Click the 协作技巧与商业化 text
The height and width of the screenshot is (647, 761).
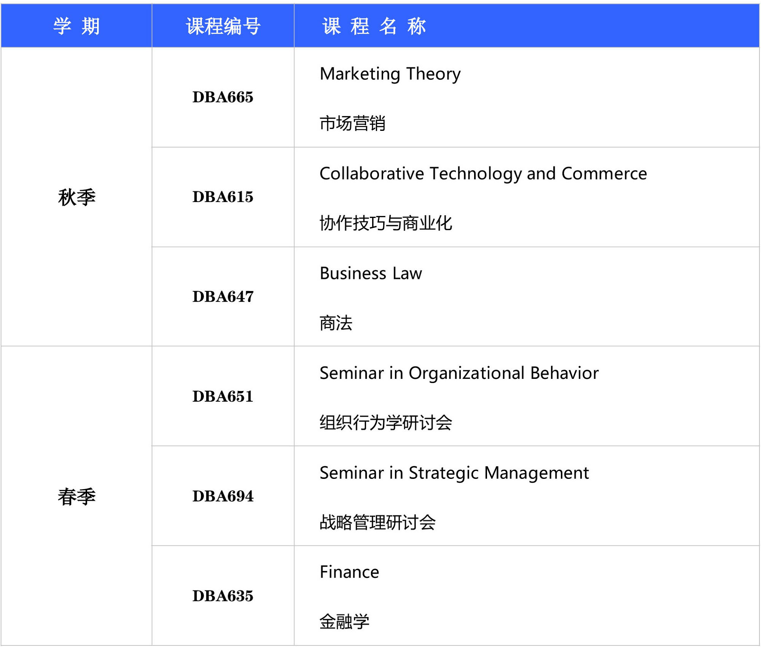386,223
